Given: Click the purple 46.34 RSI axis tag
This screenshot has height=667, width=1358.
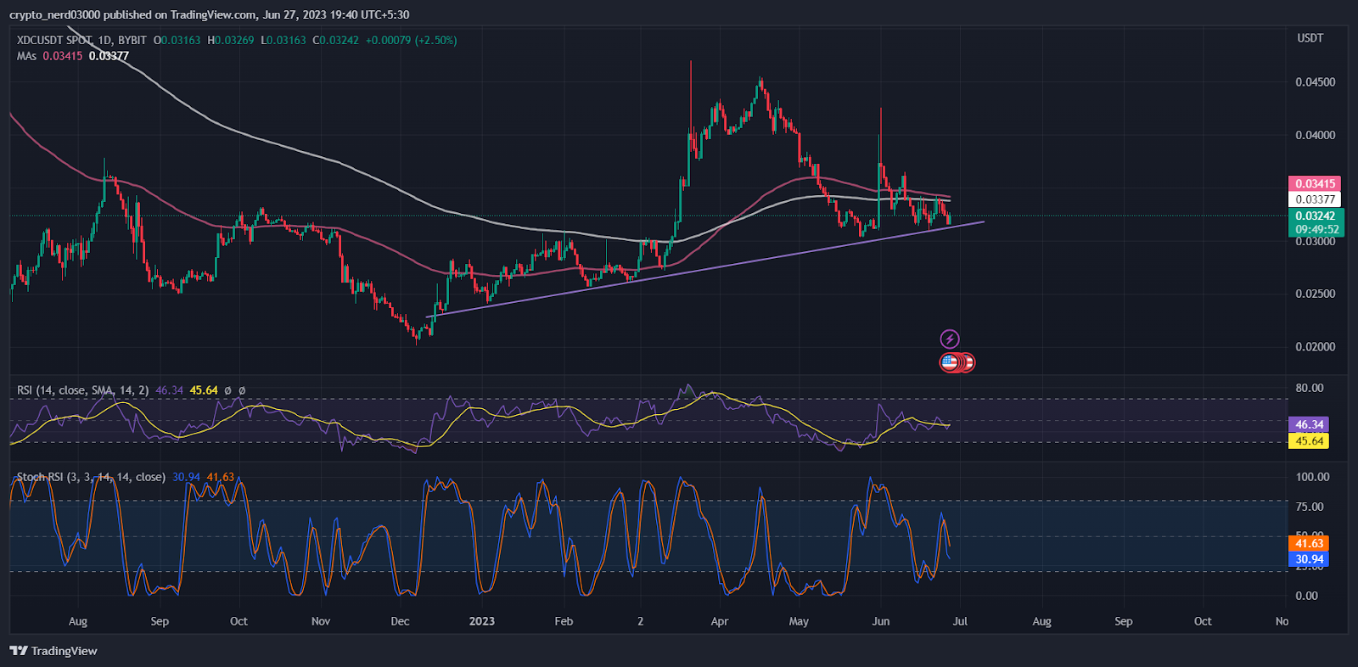Looking at the screenshot, I should [1309, 424].
